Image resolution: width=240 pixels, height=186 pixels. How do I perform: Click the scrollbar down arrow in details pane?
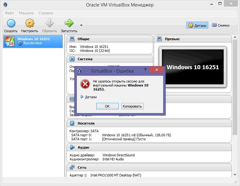click(235, 175)
